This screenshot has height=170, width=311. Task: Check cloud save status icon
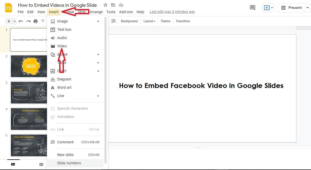121,5
